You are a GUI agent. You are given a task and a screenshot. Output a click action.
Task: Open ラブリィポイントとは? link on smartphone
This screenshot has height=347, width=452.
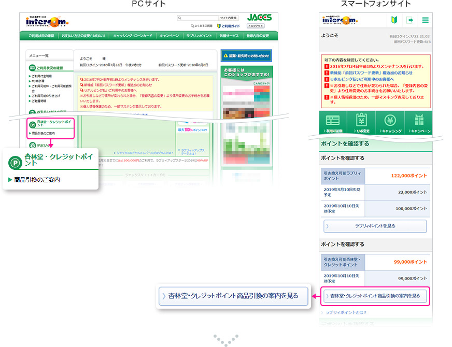pos(346,312)
